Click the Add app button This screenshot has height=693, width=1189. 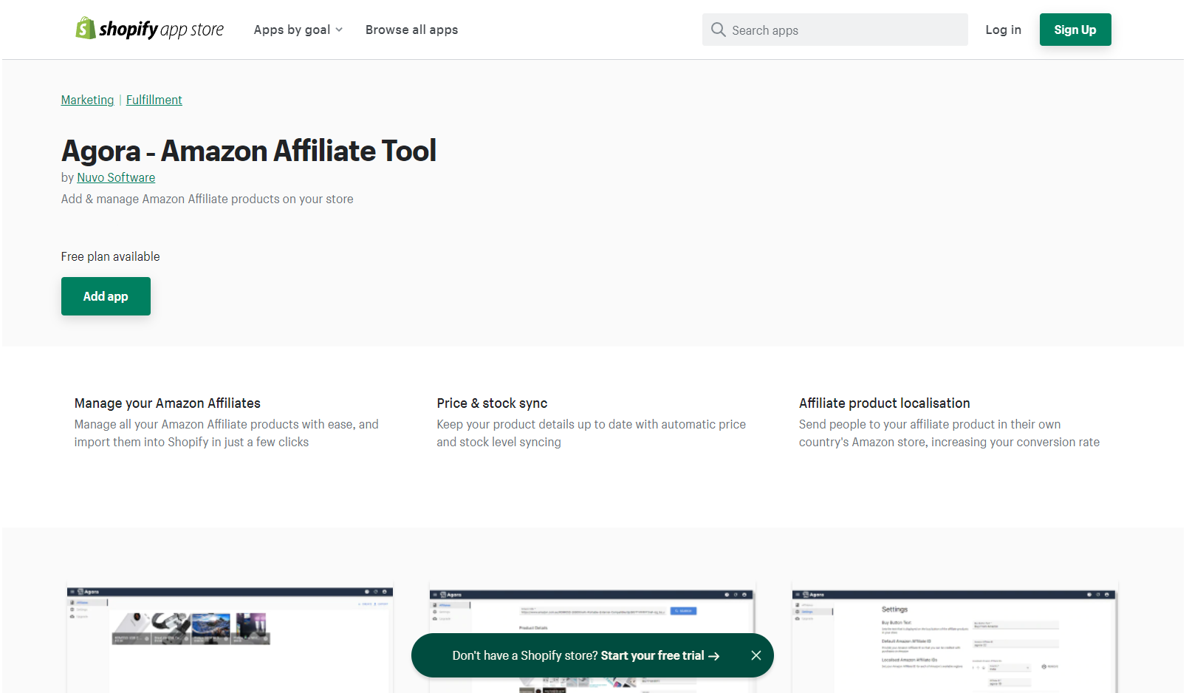(106, 296)
